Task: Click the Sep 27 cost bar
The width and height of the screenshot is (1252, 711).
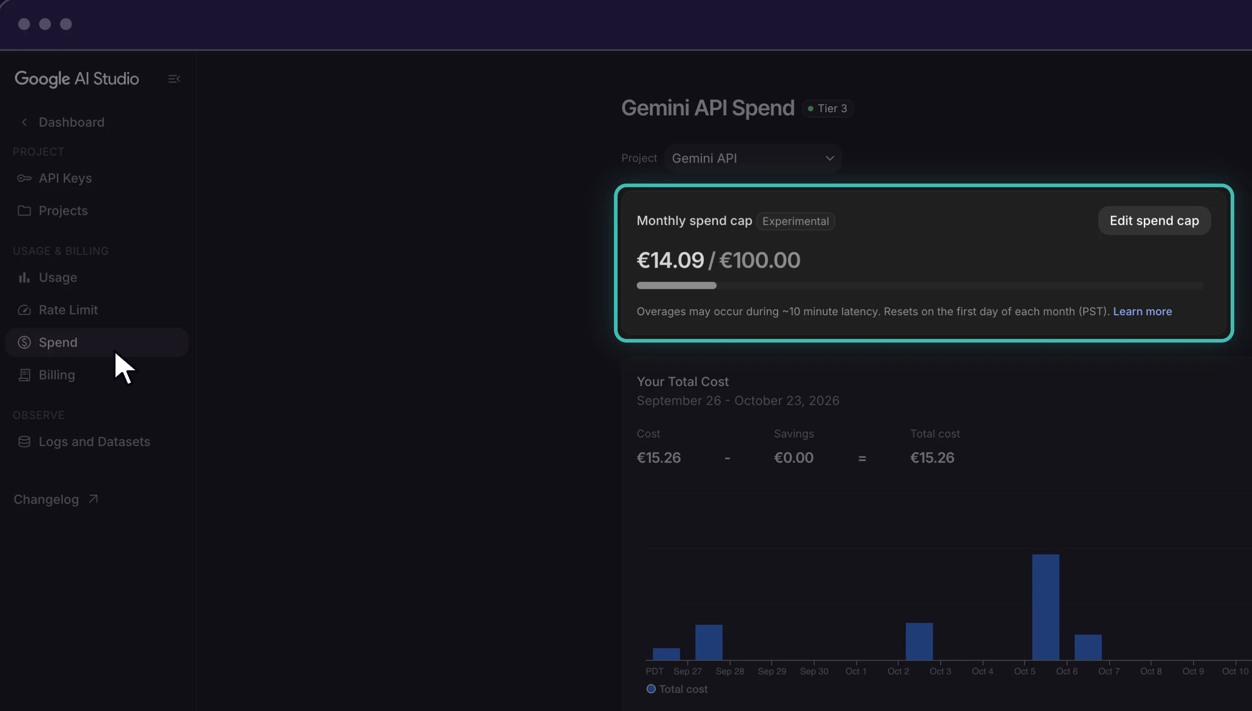Action: coord(709,643)
